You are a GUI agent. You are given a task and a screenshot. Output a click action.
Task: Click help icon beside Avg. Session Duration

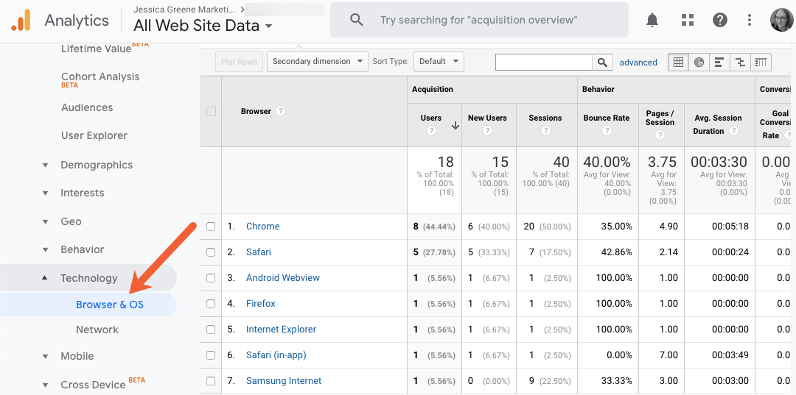point(733,131)
